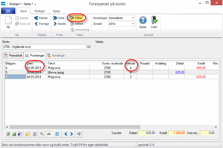Click the Lukk exit door icon

click(x=154, y=22)
